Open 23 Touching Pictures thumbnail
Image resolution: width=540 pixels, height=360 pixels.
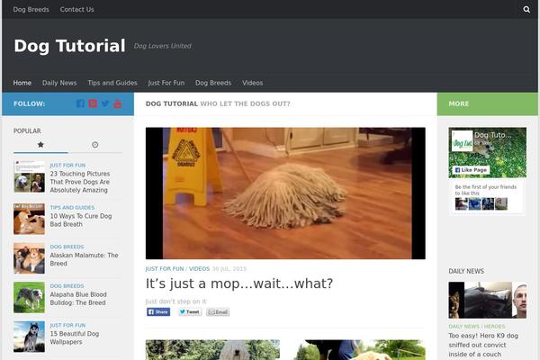30,176
